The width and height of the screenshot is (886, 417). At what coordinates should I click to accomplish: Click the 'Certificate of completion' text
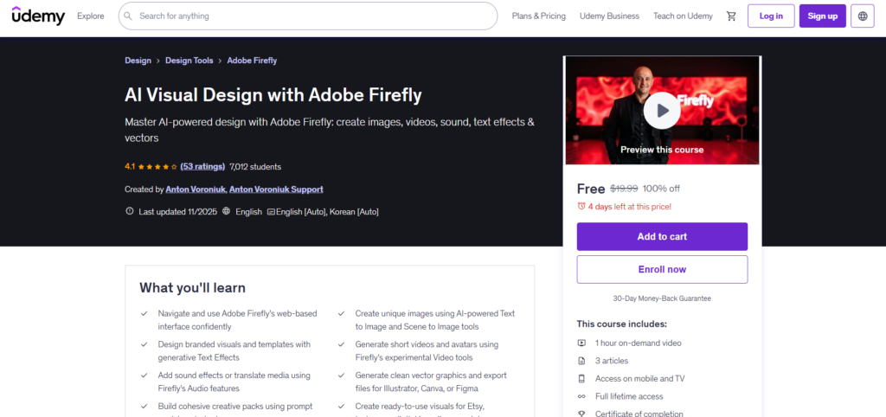[639, 414]
